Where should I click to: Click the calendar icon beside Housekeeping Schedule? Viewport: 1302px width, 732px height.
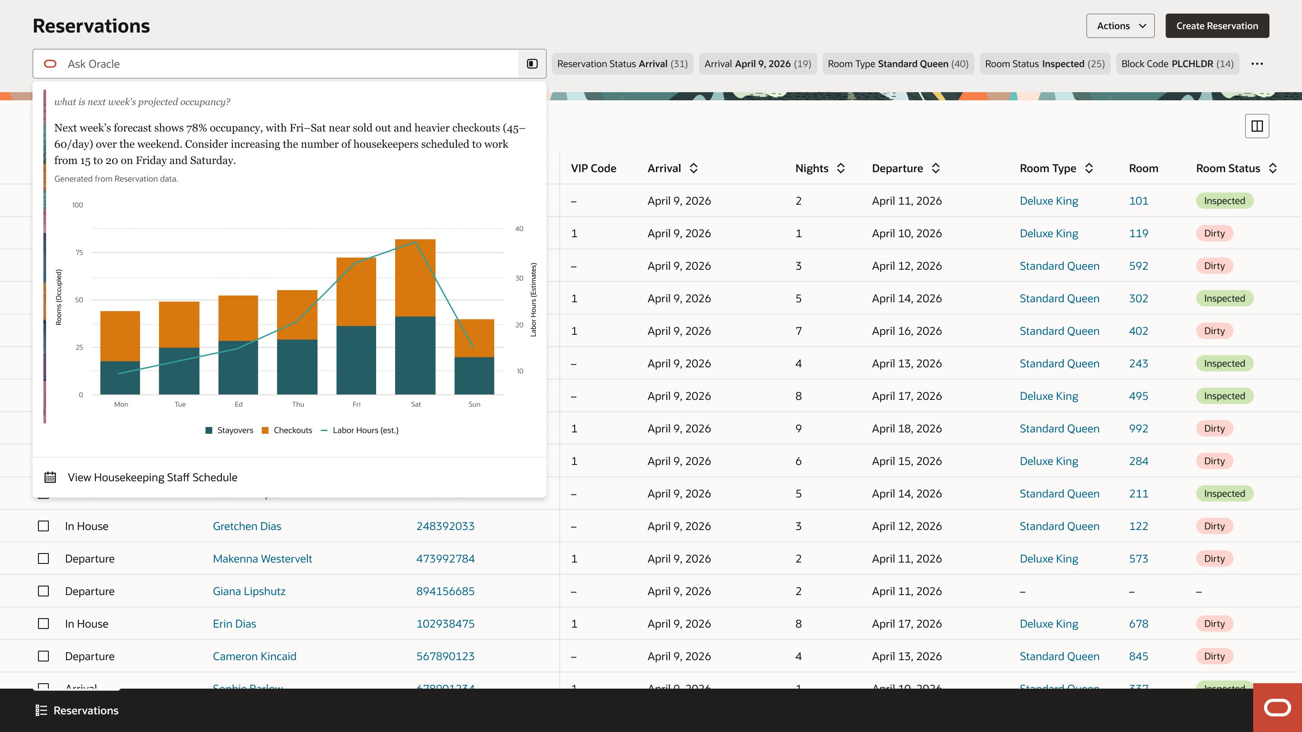pyautogui.click(x=50, y=477)
